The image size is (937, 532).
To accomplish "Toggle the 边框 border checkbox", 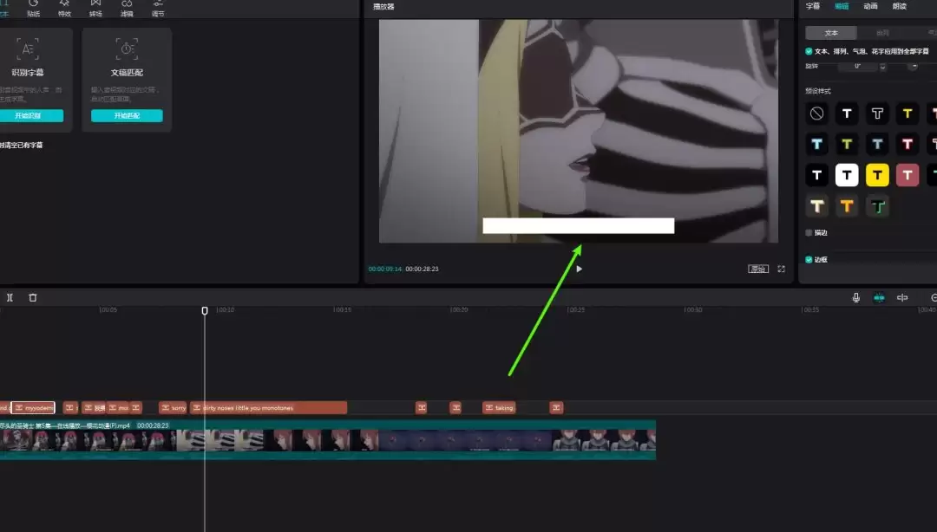I will pos(809,260).
